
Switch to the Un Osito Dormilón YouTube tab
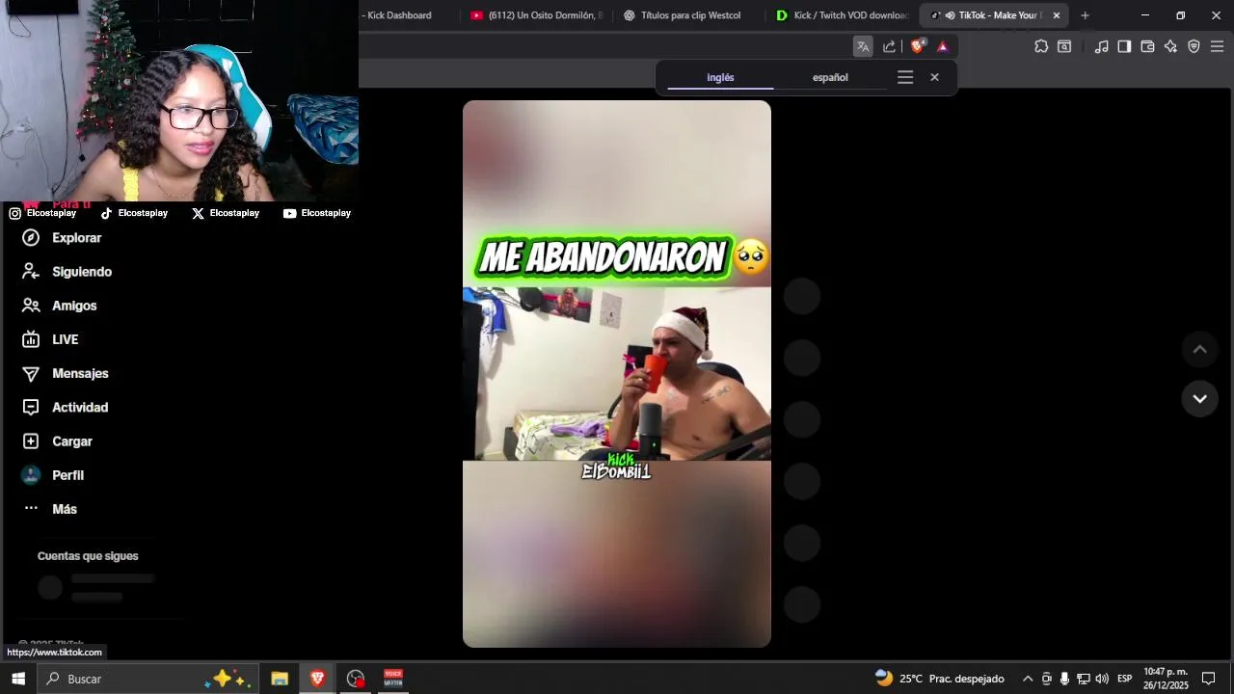536,15
